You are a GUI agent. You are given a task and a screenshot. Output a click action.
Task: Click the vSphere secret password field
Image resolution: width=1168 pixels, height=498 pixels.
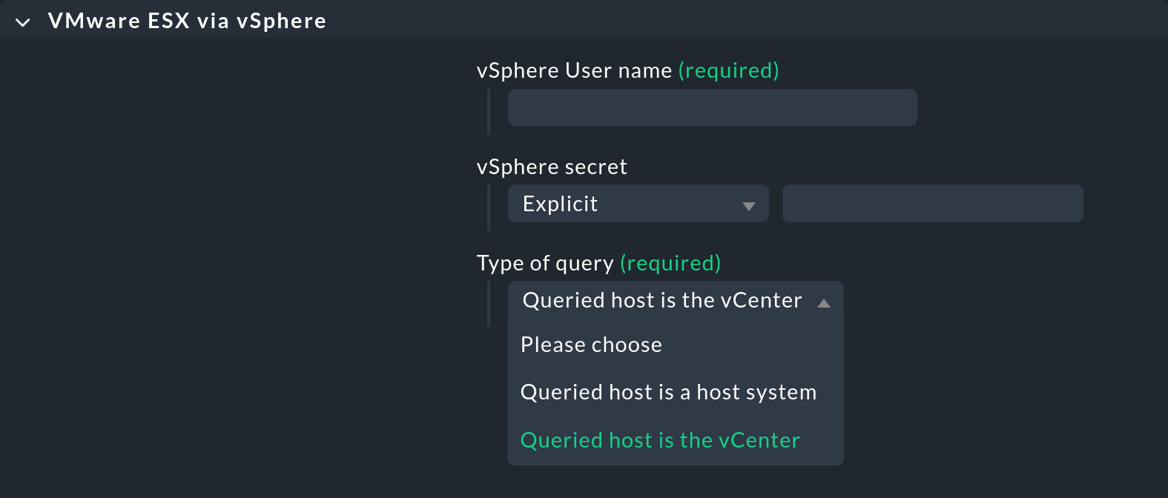tap(932, 204)
